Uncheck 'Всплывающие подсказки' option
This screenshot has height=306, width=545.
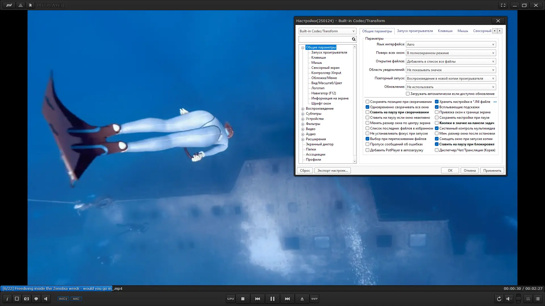(x=437, y=107)
